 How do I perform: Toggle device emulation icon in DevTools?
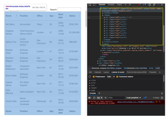click(94, 5)
